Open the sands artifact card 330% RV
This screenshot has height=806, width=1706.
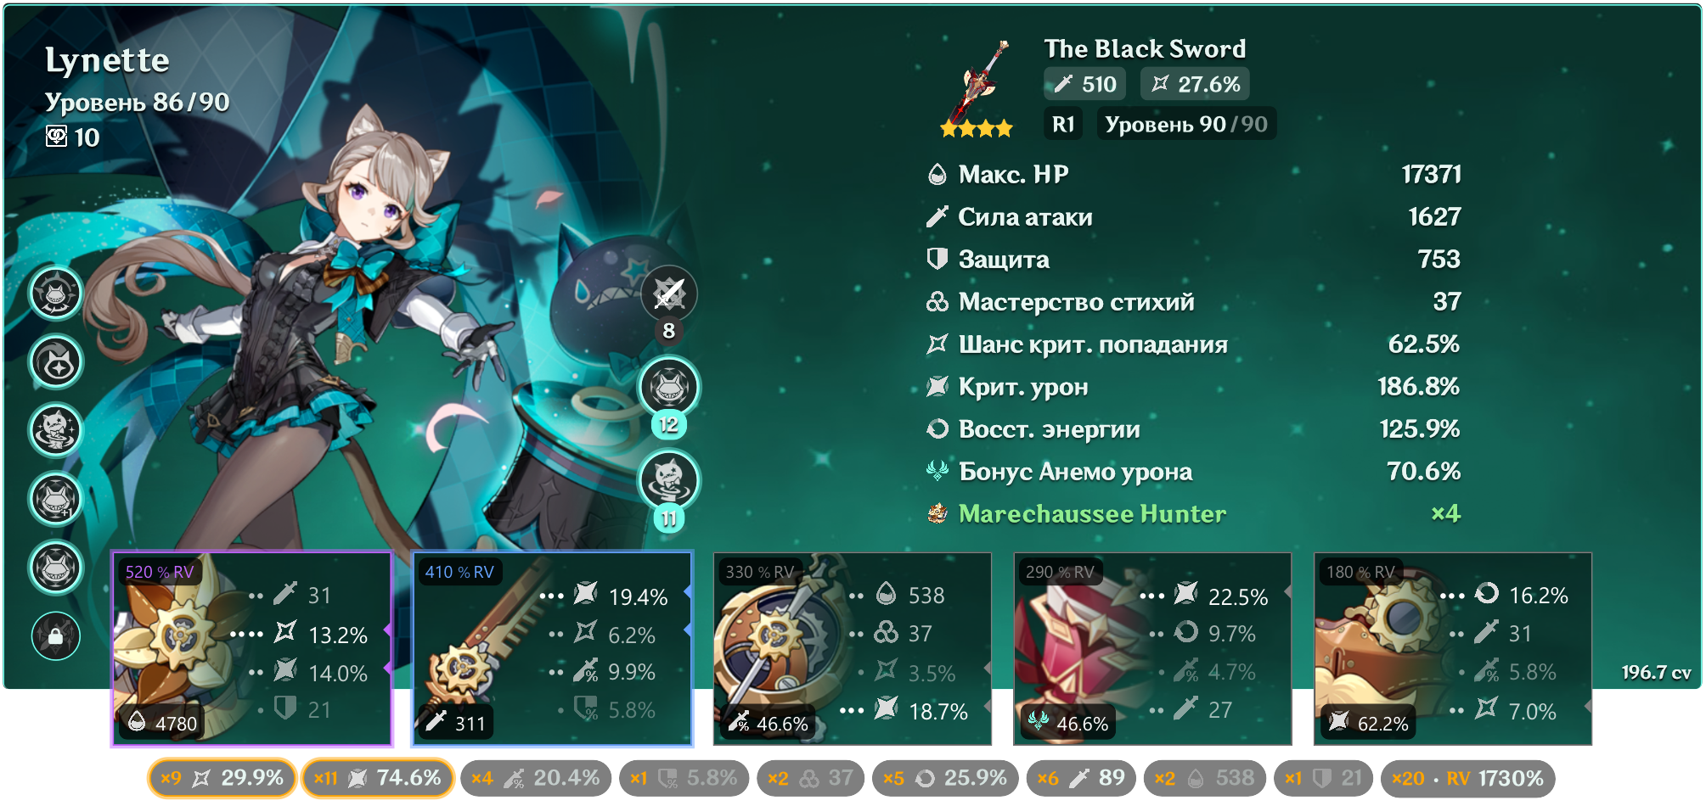pos(853,649)
